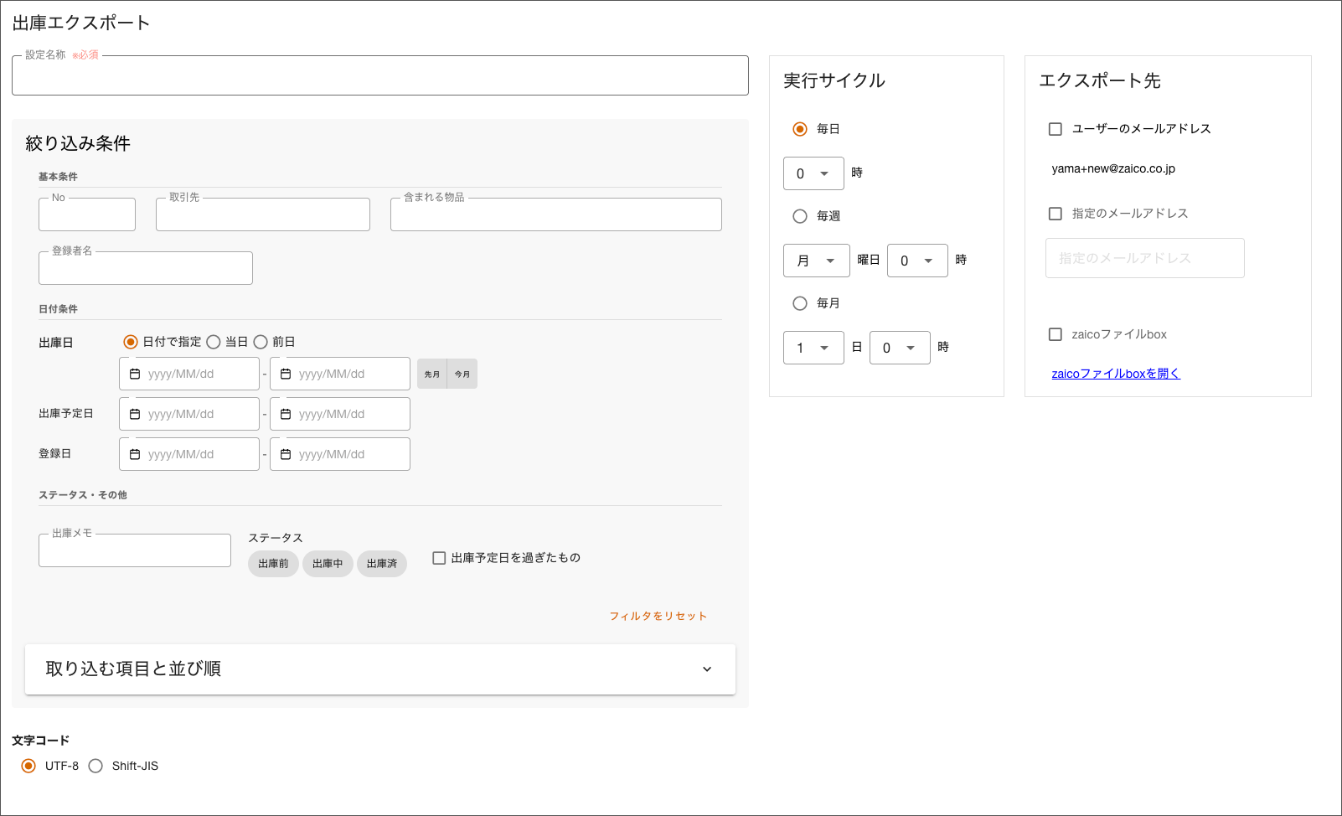Click calendar icon in 出庫日 start date field

135,374
